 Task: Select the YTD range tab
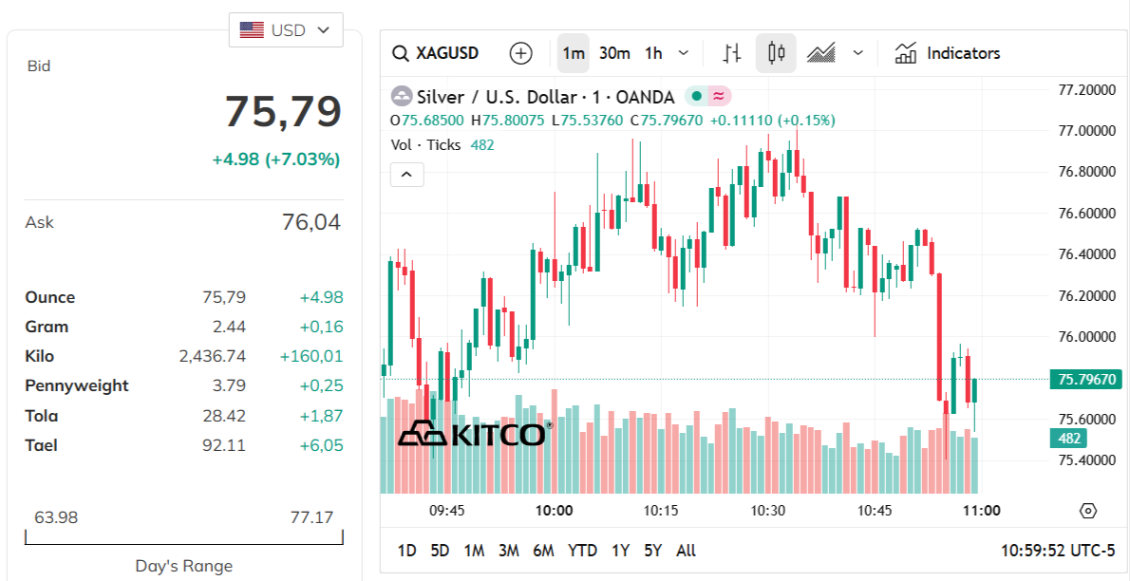click(x=582, y=550)
